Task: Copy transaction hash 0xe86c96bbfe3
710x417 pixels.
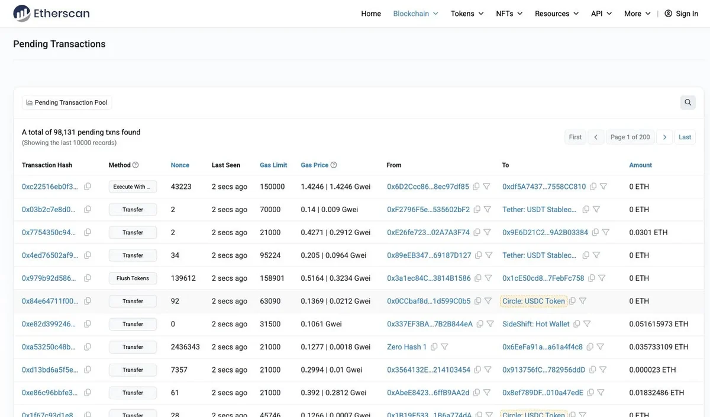Action: pos(88,393)
